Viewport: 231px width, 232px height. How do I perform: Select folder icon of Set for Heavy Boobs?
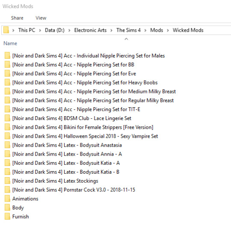click(x=7, y=82)
